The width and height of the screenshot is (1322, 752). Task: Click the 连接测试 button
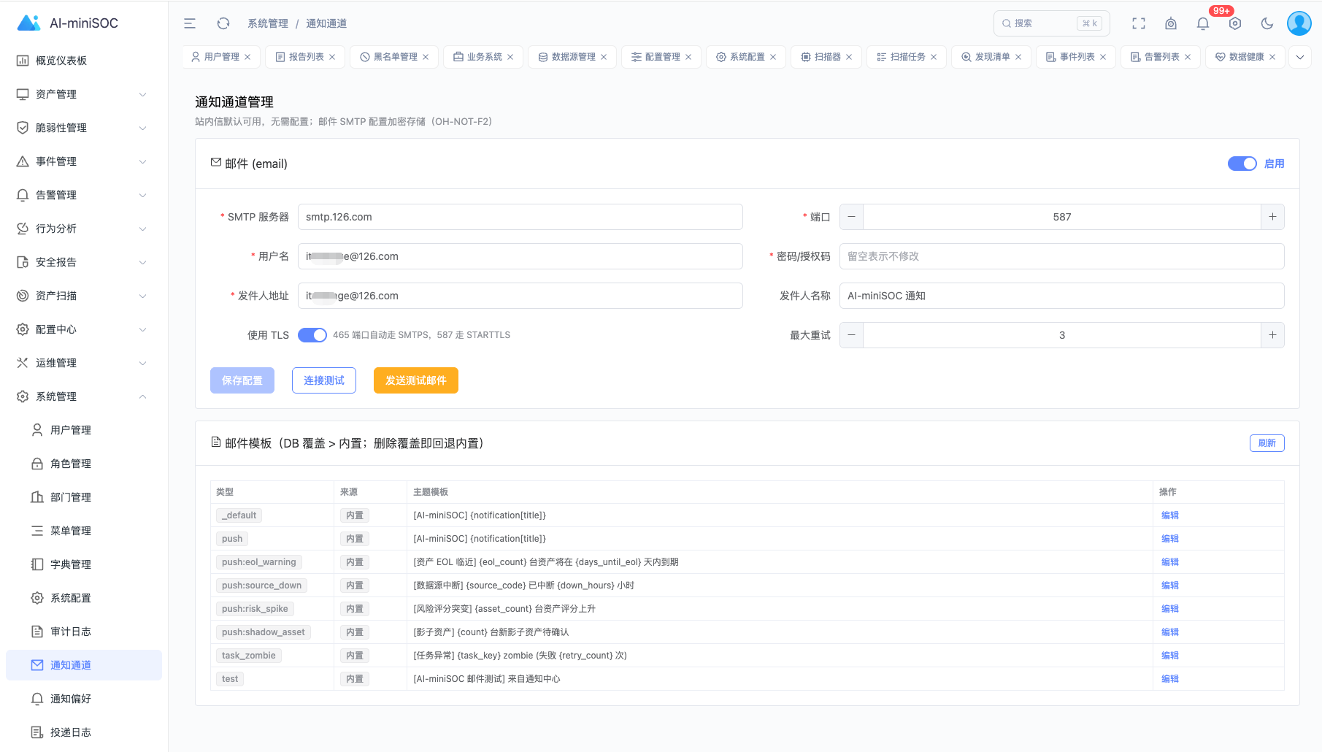324,380
